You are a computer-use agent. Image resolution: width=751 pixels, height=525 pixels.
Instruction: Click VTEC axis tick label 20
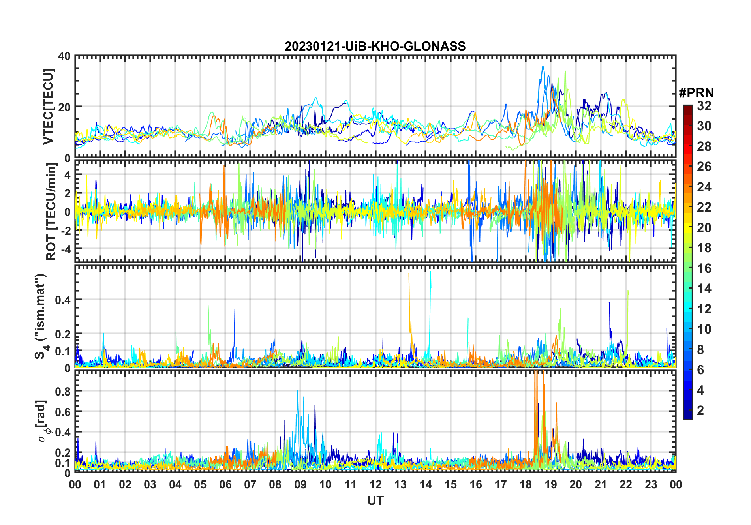tap(64, 107)
